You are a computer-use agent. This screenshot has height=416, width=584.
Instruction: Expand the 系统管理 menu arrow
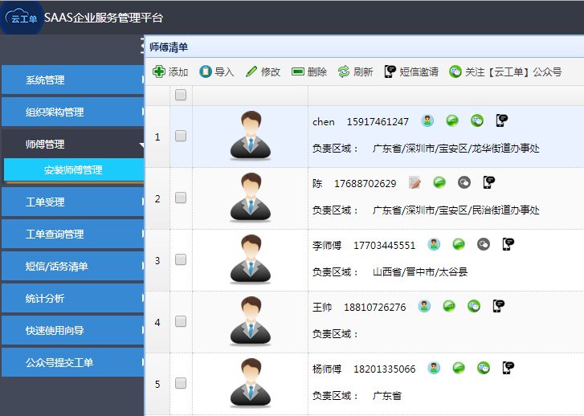pos(142,80)
